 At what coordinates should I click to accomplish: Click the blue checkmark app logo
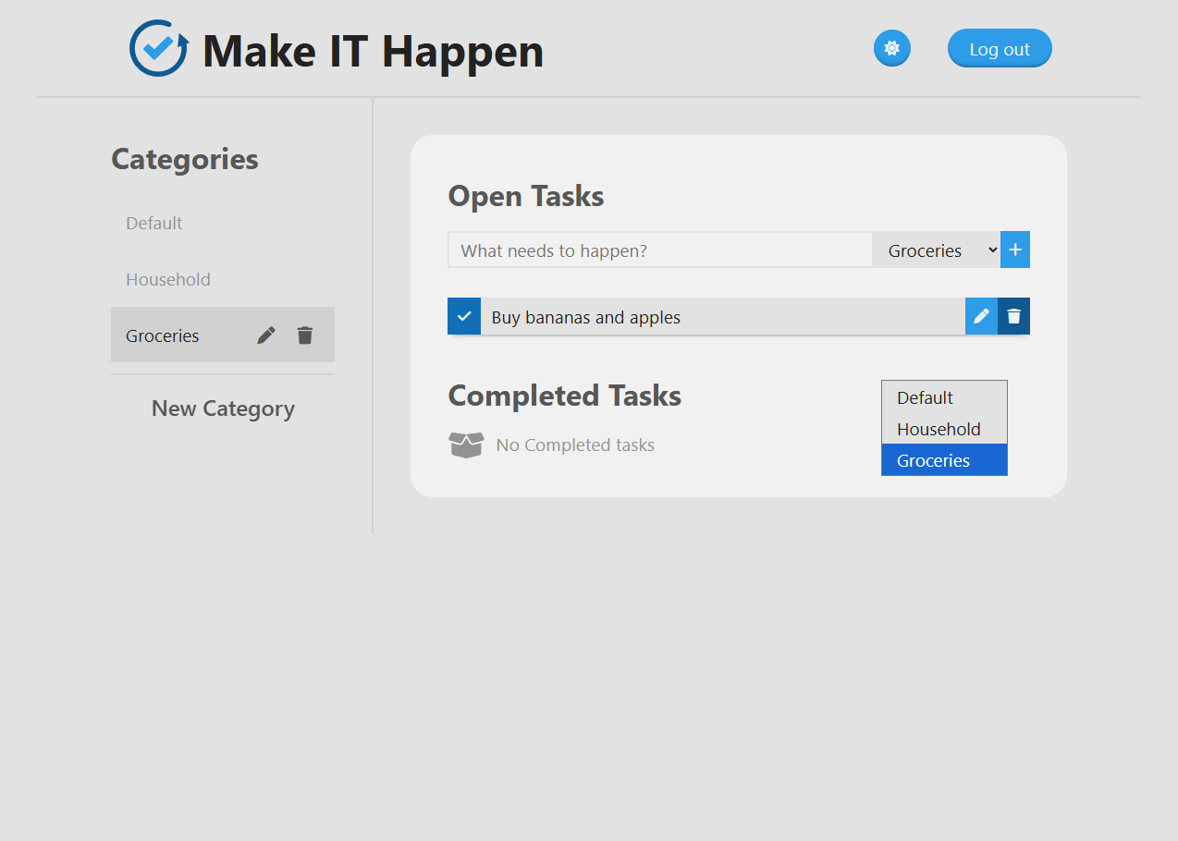[x=157, y=48]
